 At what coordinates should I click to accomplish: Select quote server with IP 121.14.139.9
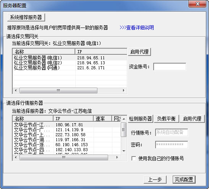click(66, 130)
